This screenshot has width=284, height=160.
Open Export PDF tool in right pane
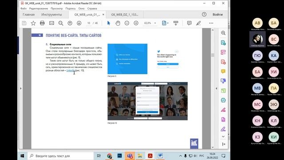[x=223, y=43]
